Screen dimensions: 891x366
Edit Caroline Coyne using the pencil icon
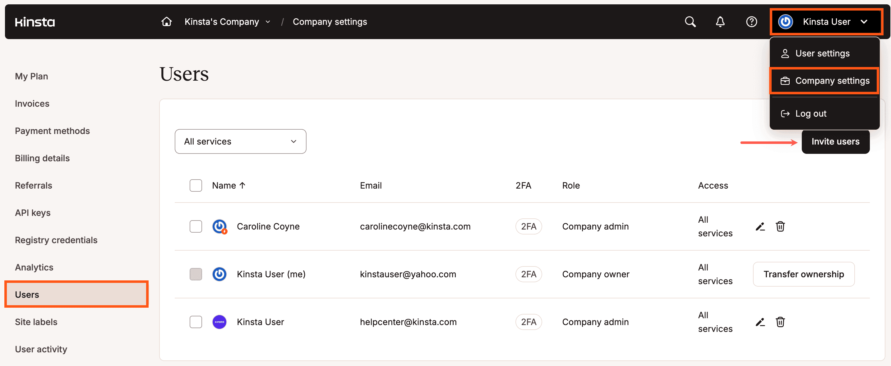(760, 226)
